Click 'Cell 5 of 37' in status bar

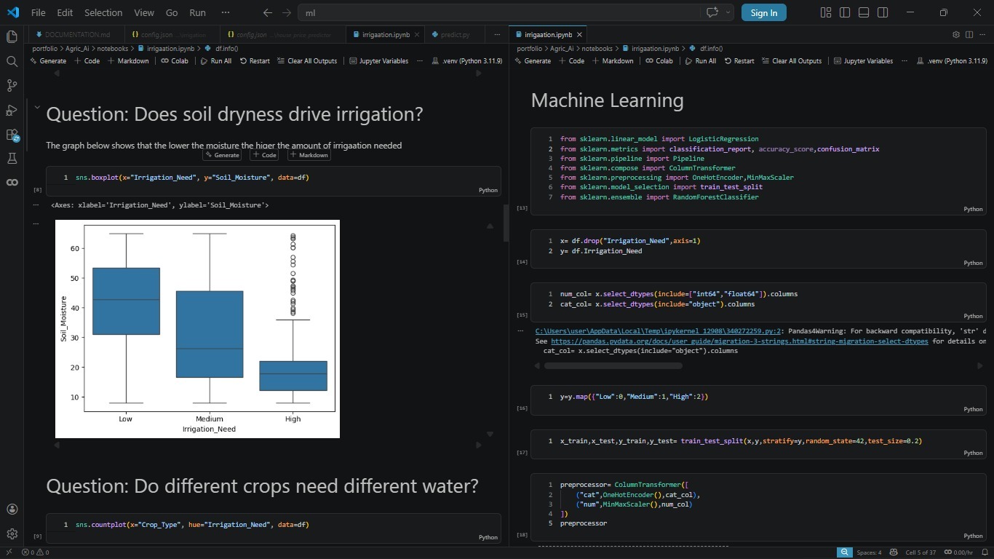(921, 552)
